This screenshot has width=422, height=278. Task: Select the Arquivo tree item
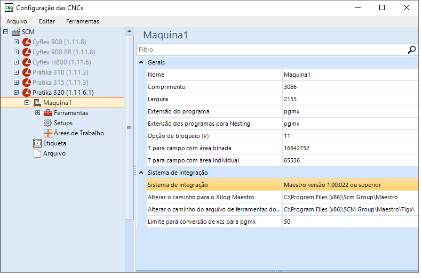(54, 153)
